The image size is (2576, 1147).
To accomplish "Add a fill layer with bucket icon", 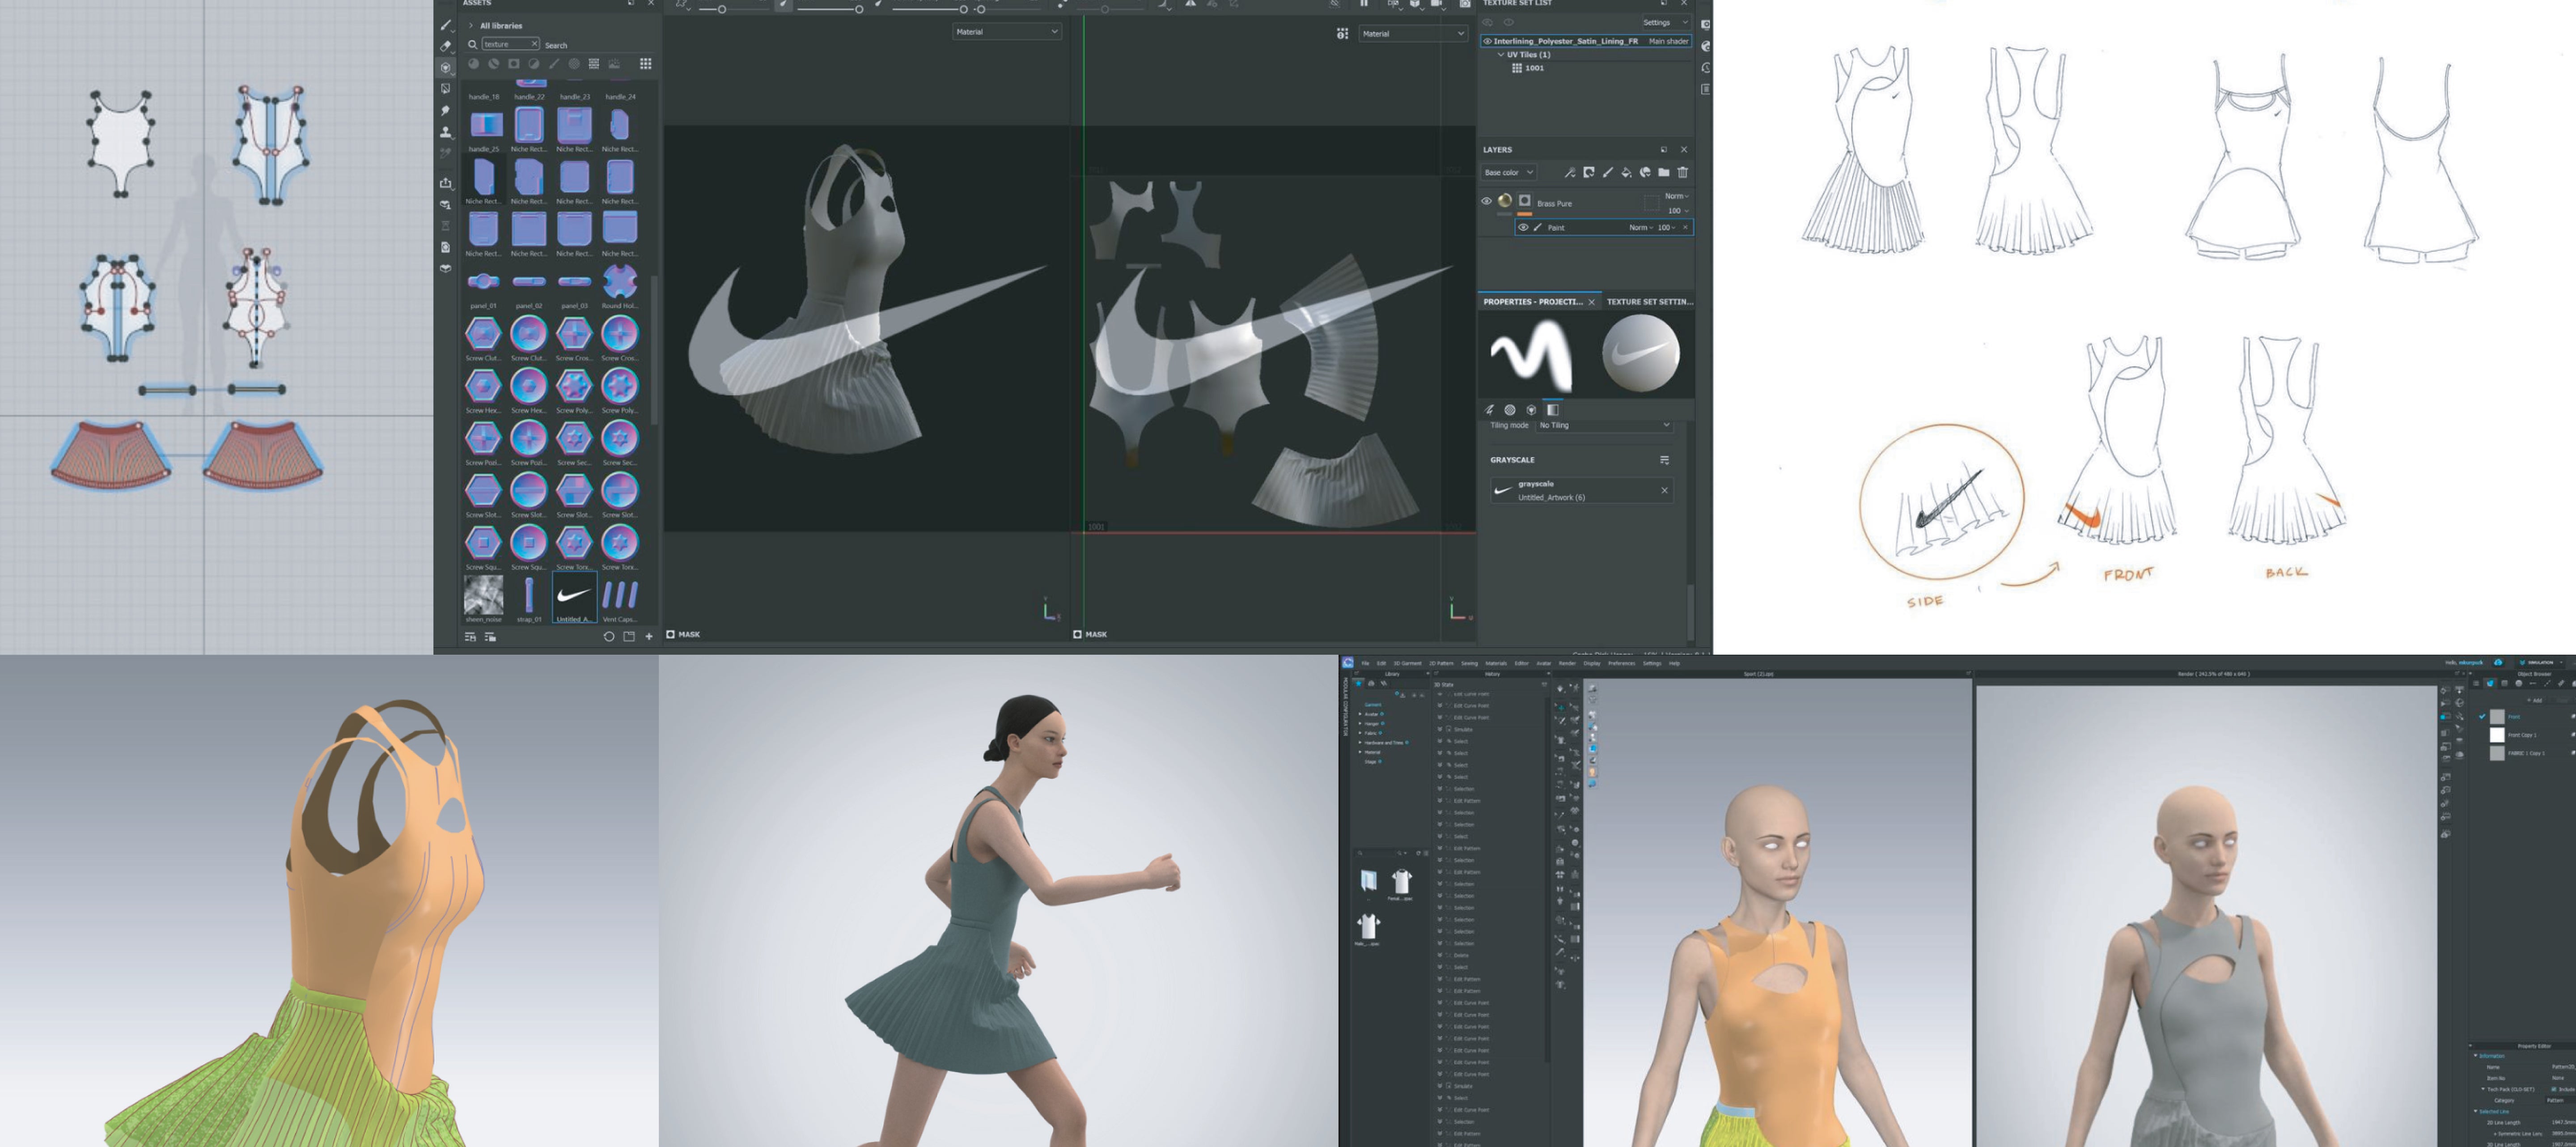I will [1626, 173].
